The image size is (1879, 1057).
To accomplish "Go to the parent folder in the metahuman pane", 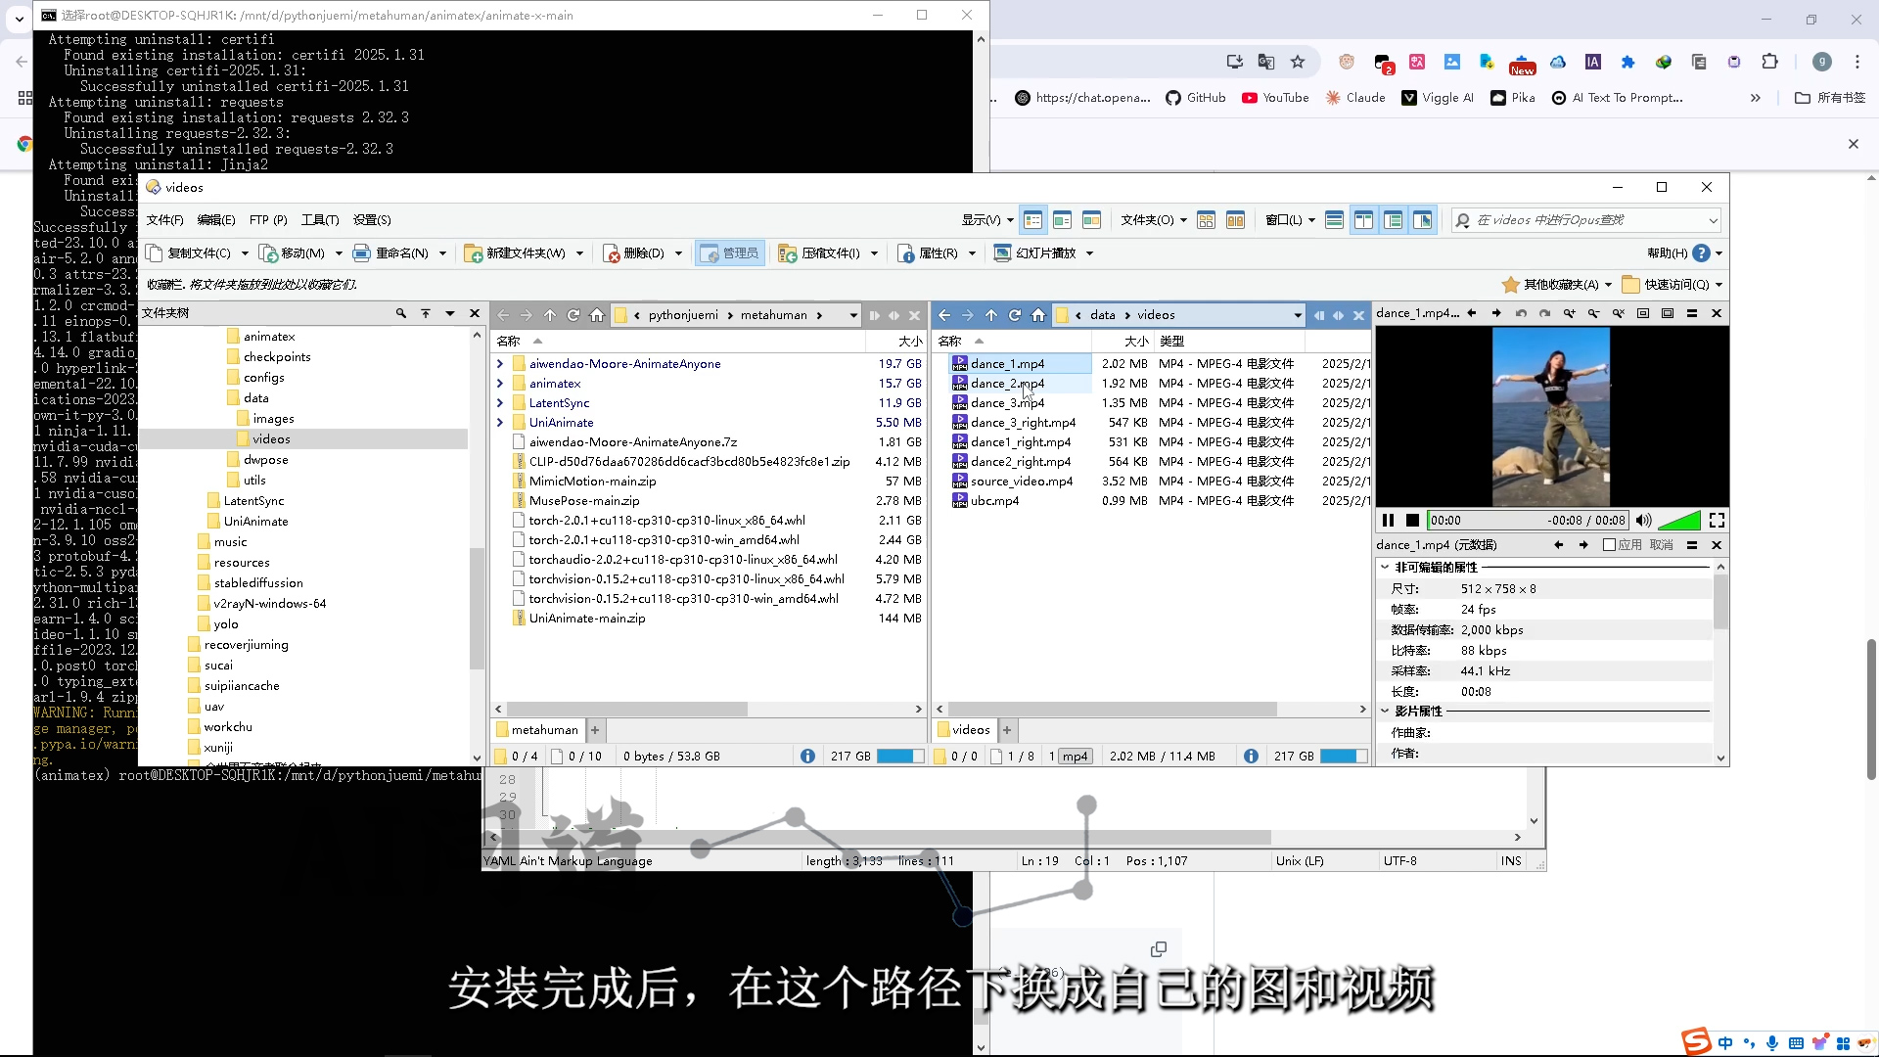I will (550, 315).
